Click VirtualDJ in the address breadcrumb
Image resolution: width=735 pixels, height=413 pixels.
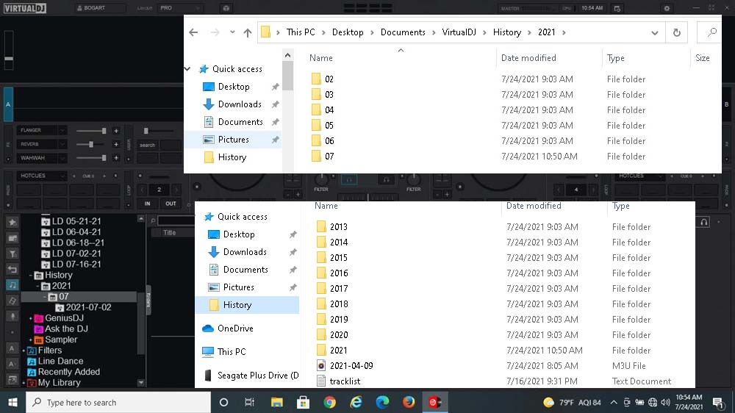pyautogui.click(x=459, y=32)
